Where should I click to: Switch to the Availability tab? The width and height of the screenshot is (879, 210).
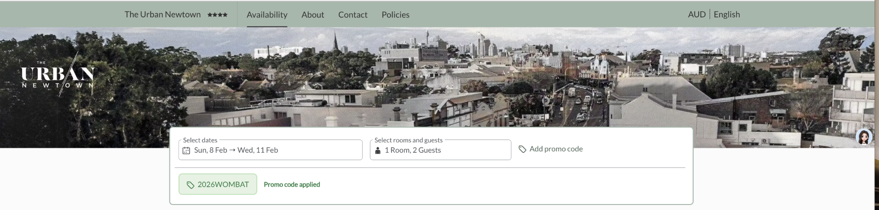click(x=267, y=15)
